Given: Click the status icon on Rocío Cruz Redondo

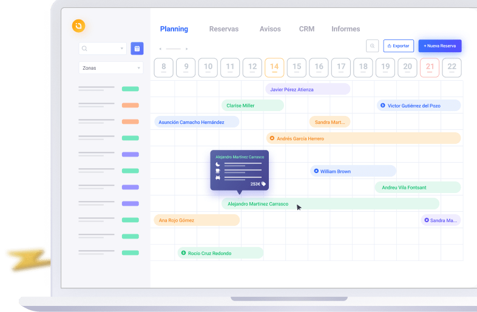Looking at the screenshot, I should 183,253.
